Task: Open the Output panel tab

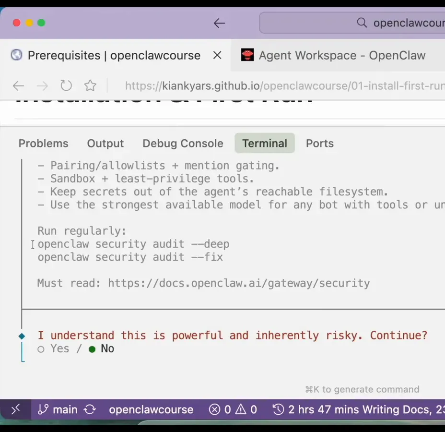Action: 105,144
